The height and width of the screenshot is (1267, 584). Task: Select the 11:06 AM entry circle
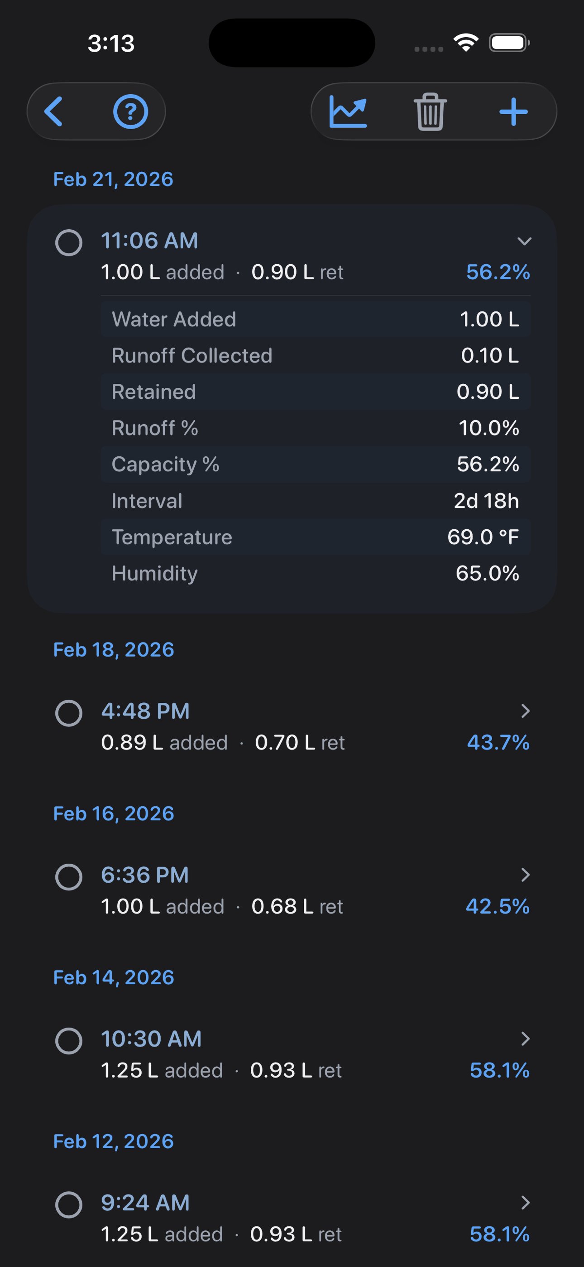(69, 242)
